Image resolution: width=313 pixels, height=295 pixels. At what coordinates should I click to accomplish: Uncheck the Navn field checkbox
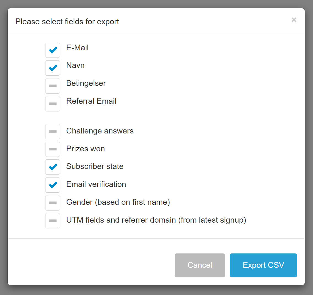53,68
